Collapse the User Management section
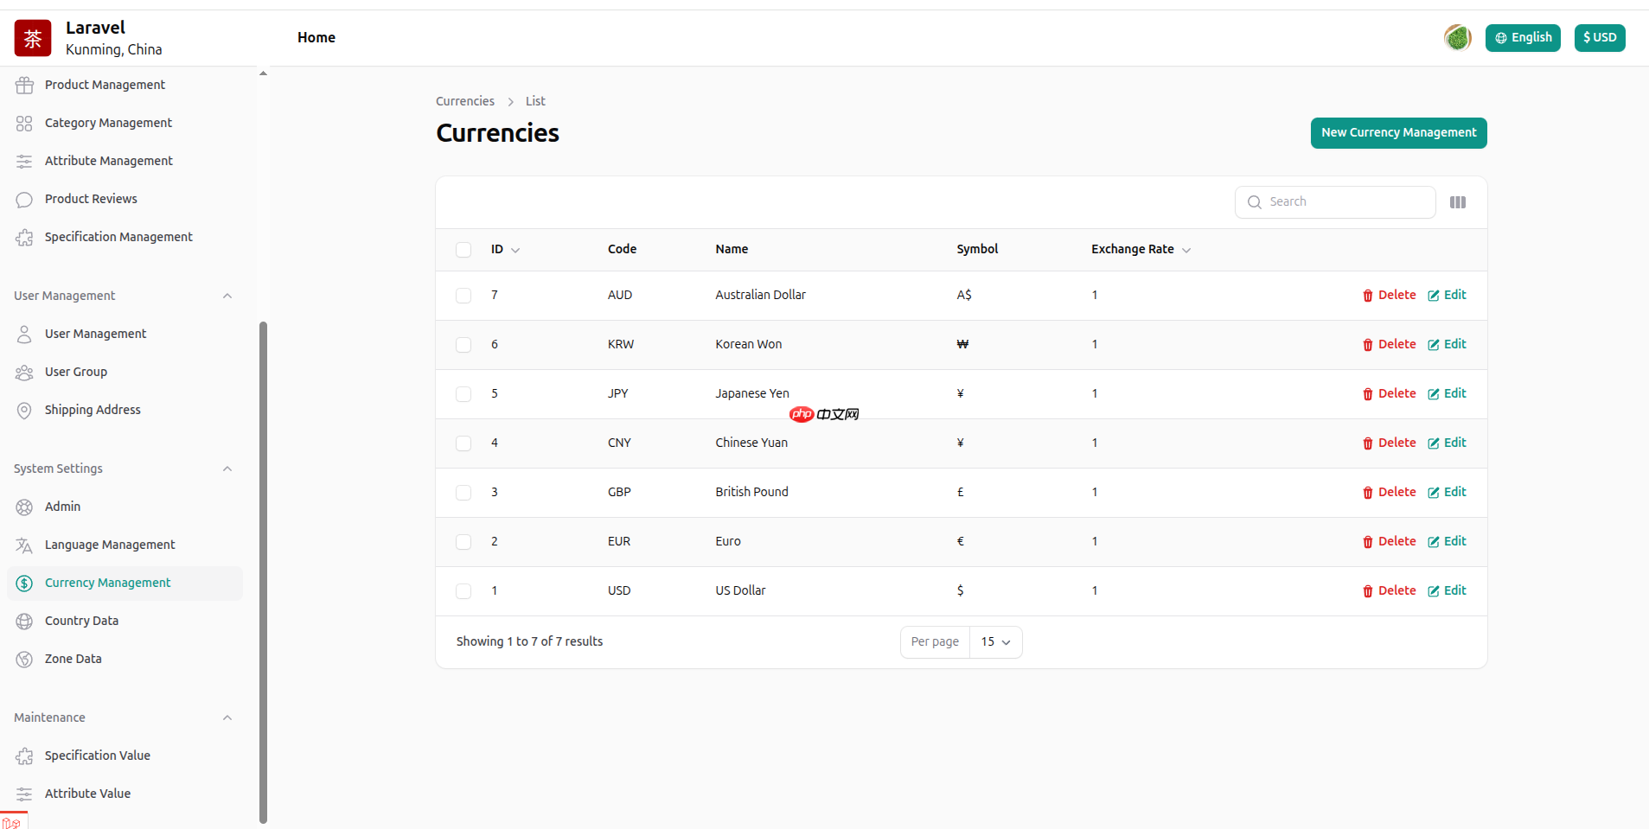 point(227,296)
